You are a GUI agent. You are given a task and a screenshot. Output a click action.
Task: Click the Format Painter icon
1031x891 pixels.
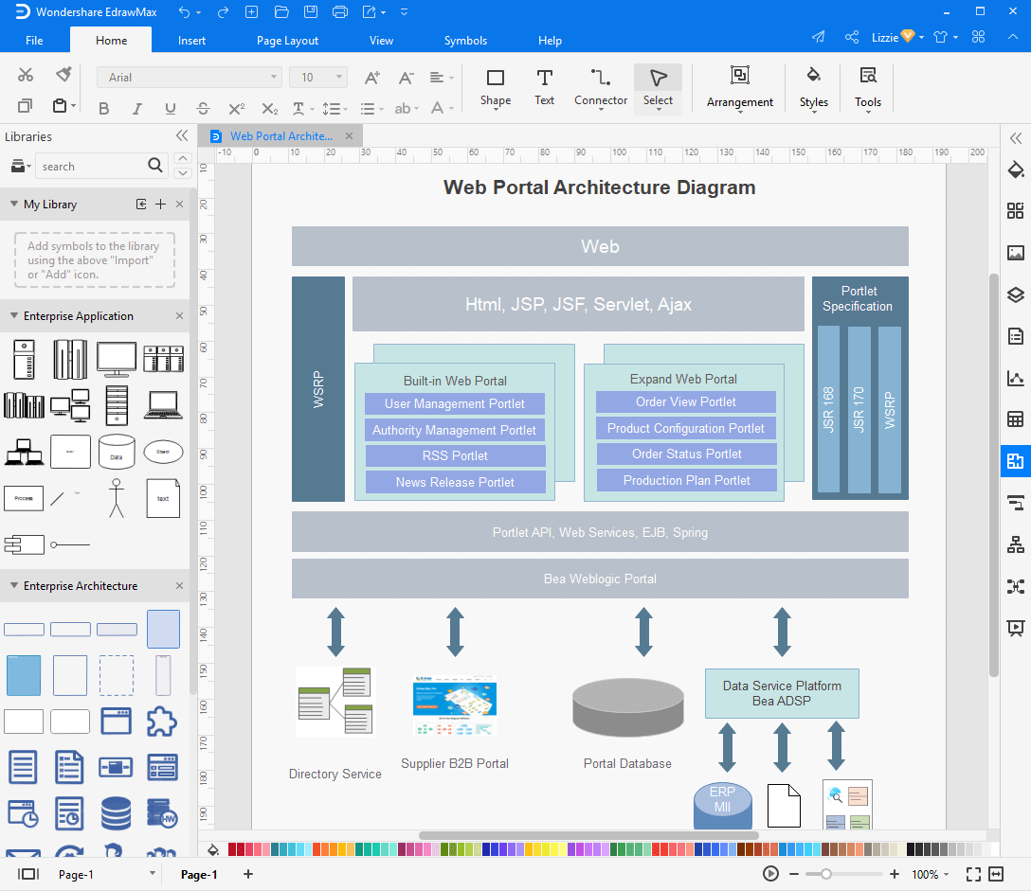click(63, 74)
